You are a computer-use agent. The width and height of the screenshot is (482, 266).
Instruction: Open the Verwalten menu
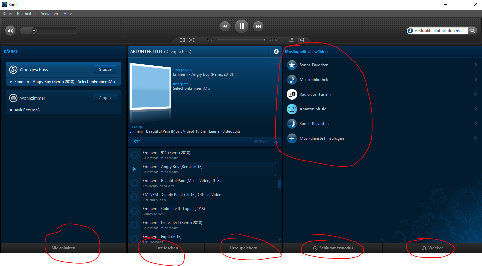(49, 14)
